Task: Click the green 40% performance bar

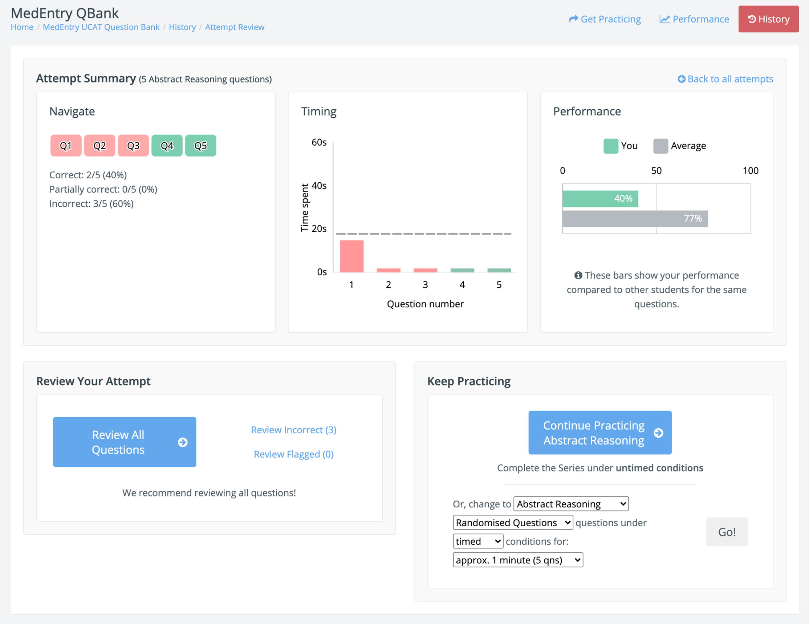Action: (600, 199)
